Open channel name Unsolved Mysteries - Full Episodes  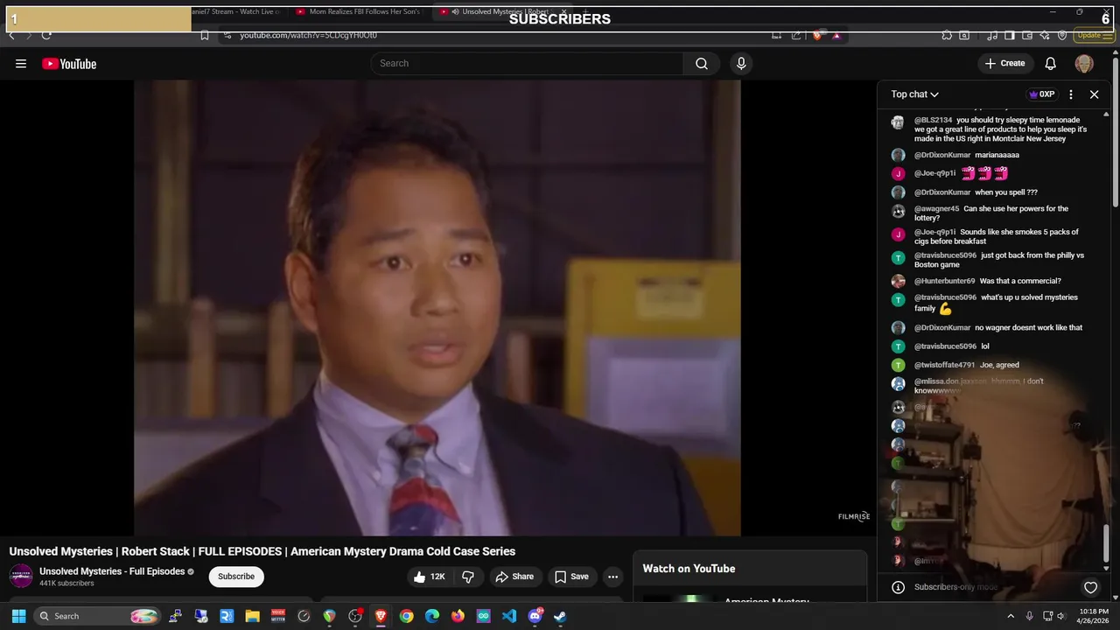point(112,571)
